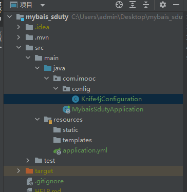
Task: Hide the project tool window
Action: point(176,5)
